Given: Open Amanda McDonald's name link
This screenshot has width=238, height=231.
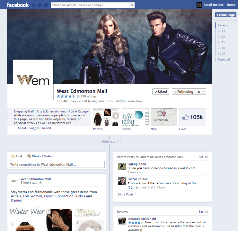Looking at the screenshot, I should 142,219.
